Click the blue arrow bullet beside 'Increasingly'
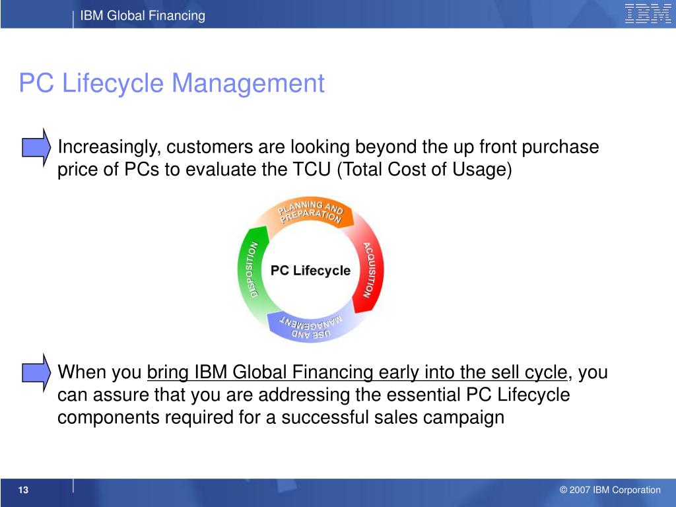 pos(37,147)
